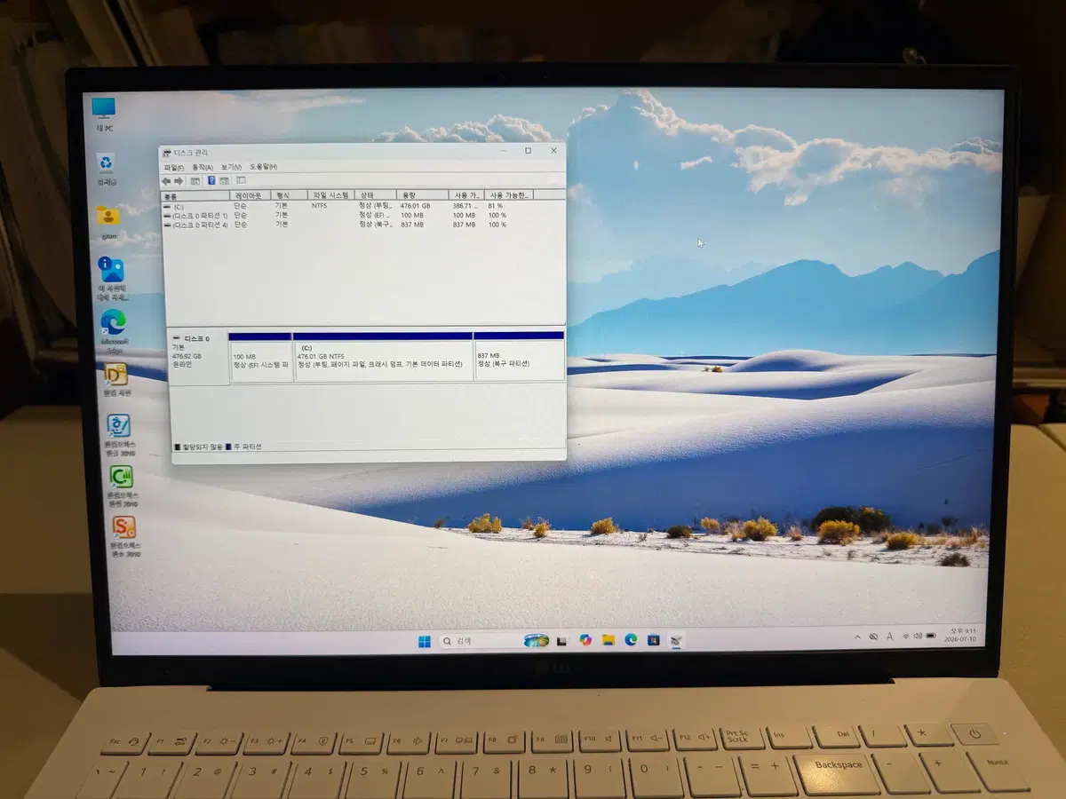Expand hidden system tray icons chevron

[x=858, y=637]
